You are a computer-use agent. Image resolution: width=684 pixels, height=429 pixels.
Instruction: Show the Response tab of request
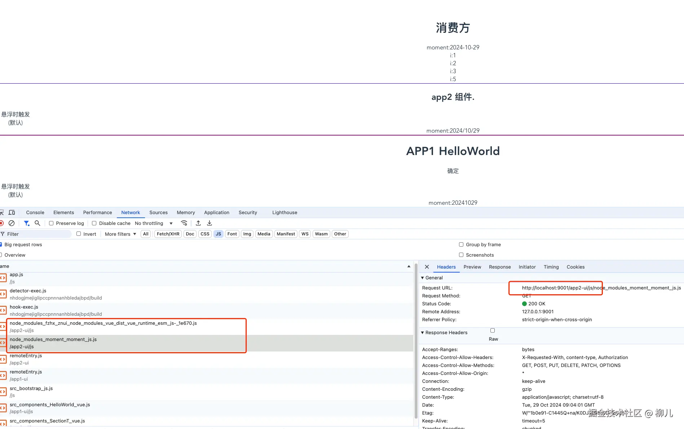coord(500,267)
